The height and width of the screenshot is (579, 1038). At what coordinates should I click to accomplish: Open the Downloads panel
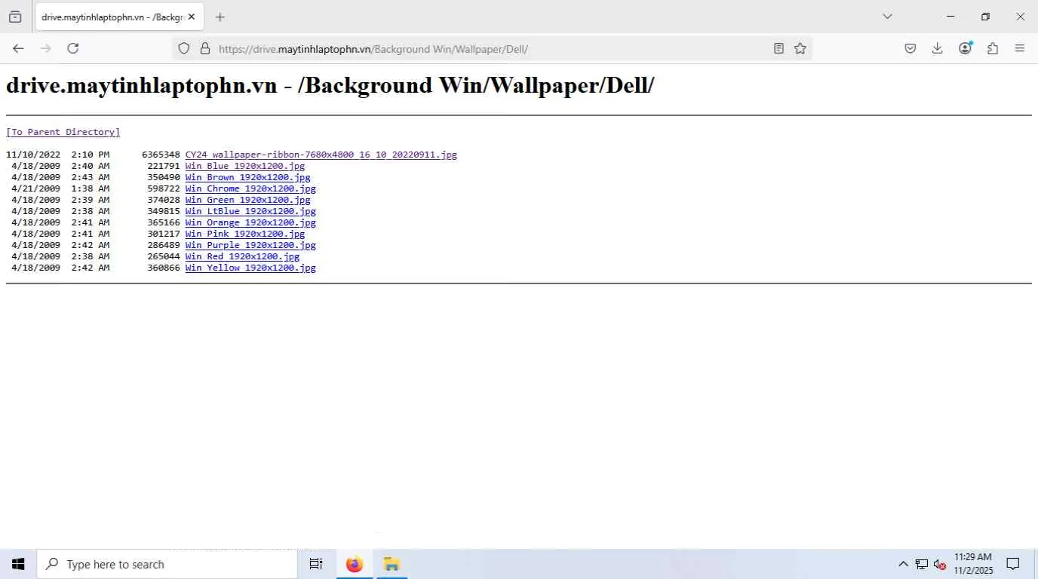pyautogui.click(x=938, y=48)
